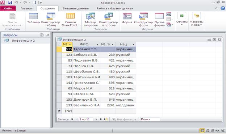Select the cell Тарсенко Т.Т.
The height and width of the screenshot is (134, 226).
click(86, 49)
